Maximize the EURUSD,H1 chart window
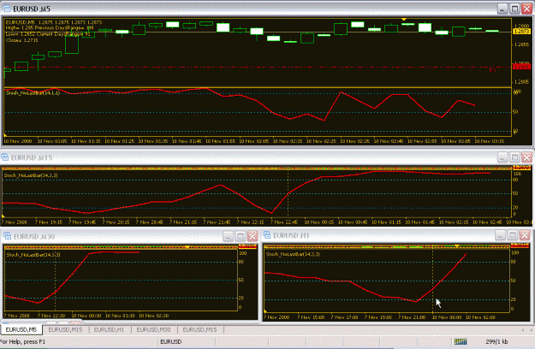Image resolution: width=535 pixels, height=349 pixels. pos(513,235)
